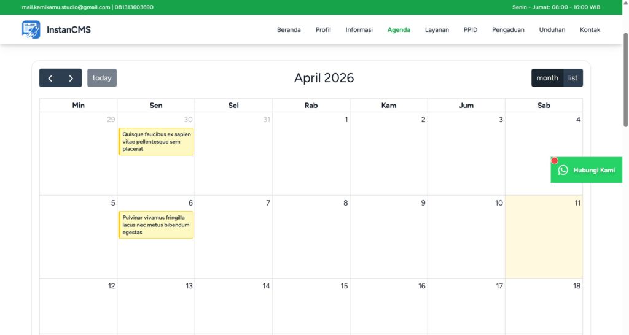Open the PPID navigation item
The image size is (629, 335).
(471, 29)
